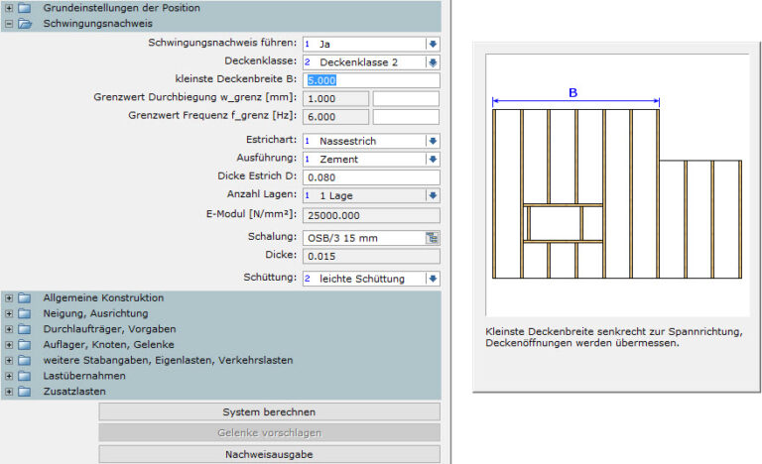Open the Deckenklasse dropdown
Screen dimensions: 762x464
[x=433, y=62]
